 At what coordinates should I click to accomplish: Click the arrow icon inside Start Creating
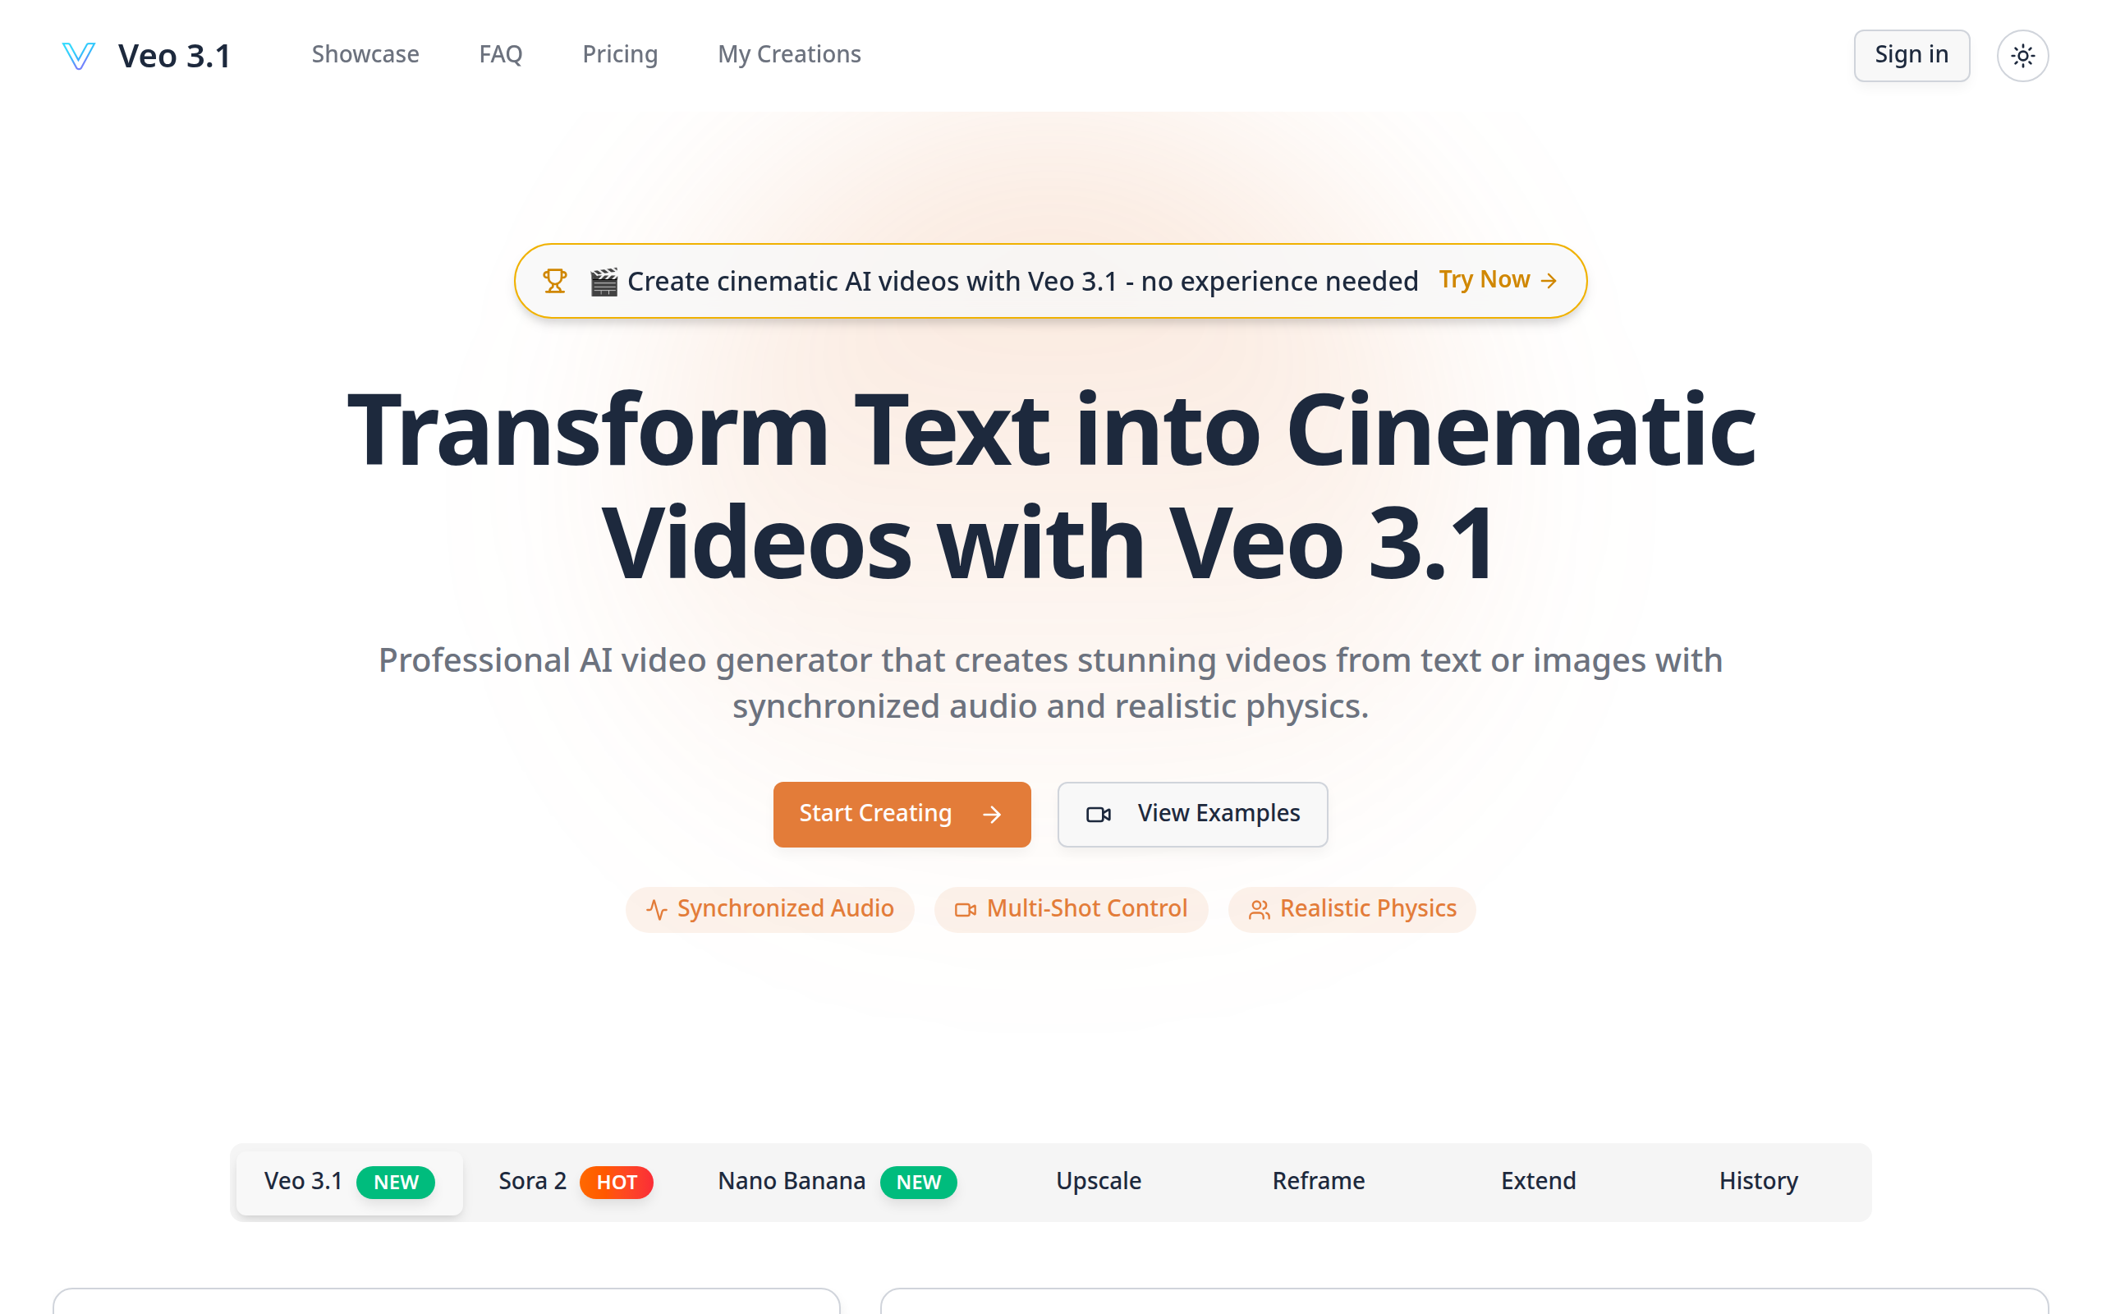pyautogui.click(x=991, y=815)
